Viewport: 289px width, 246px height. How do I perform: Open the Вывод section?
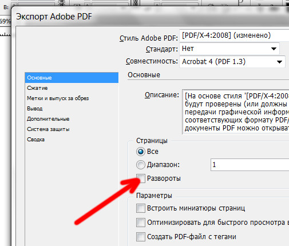tap(35, 109)
